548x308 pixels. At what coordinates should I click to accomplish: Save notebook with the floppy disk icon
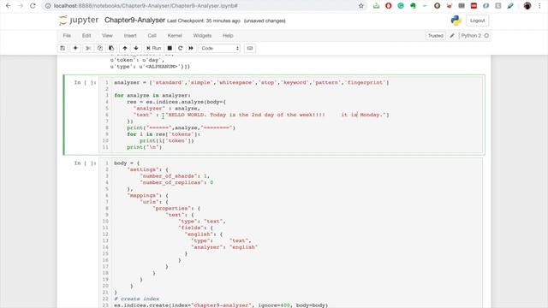(x=63, y=48)
